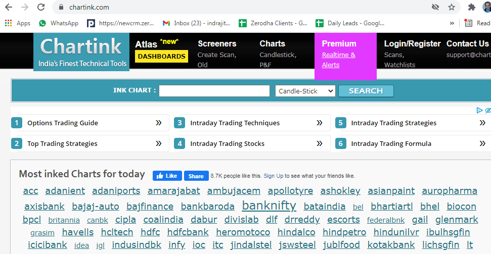The height and width of the screenshot is (254, 491).
Task: Click the Facebook Like button
Action: pyautogui.click(x=167, y=176)
